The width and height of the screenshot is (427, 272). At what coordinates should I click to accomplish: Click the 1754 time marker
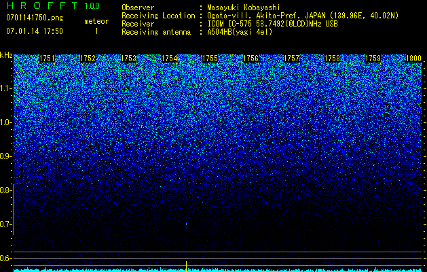click(170, 58)
